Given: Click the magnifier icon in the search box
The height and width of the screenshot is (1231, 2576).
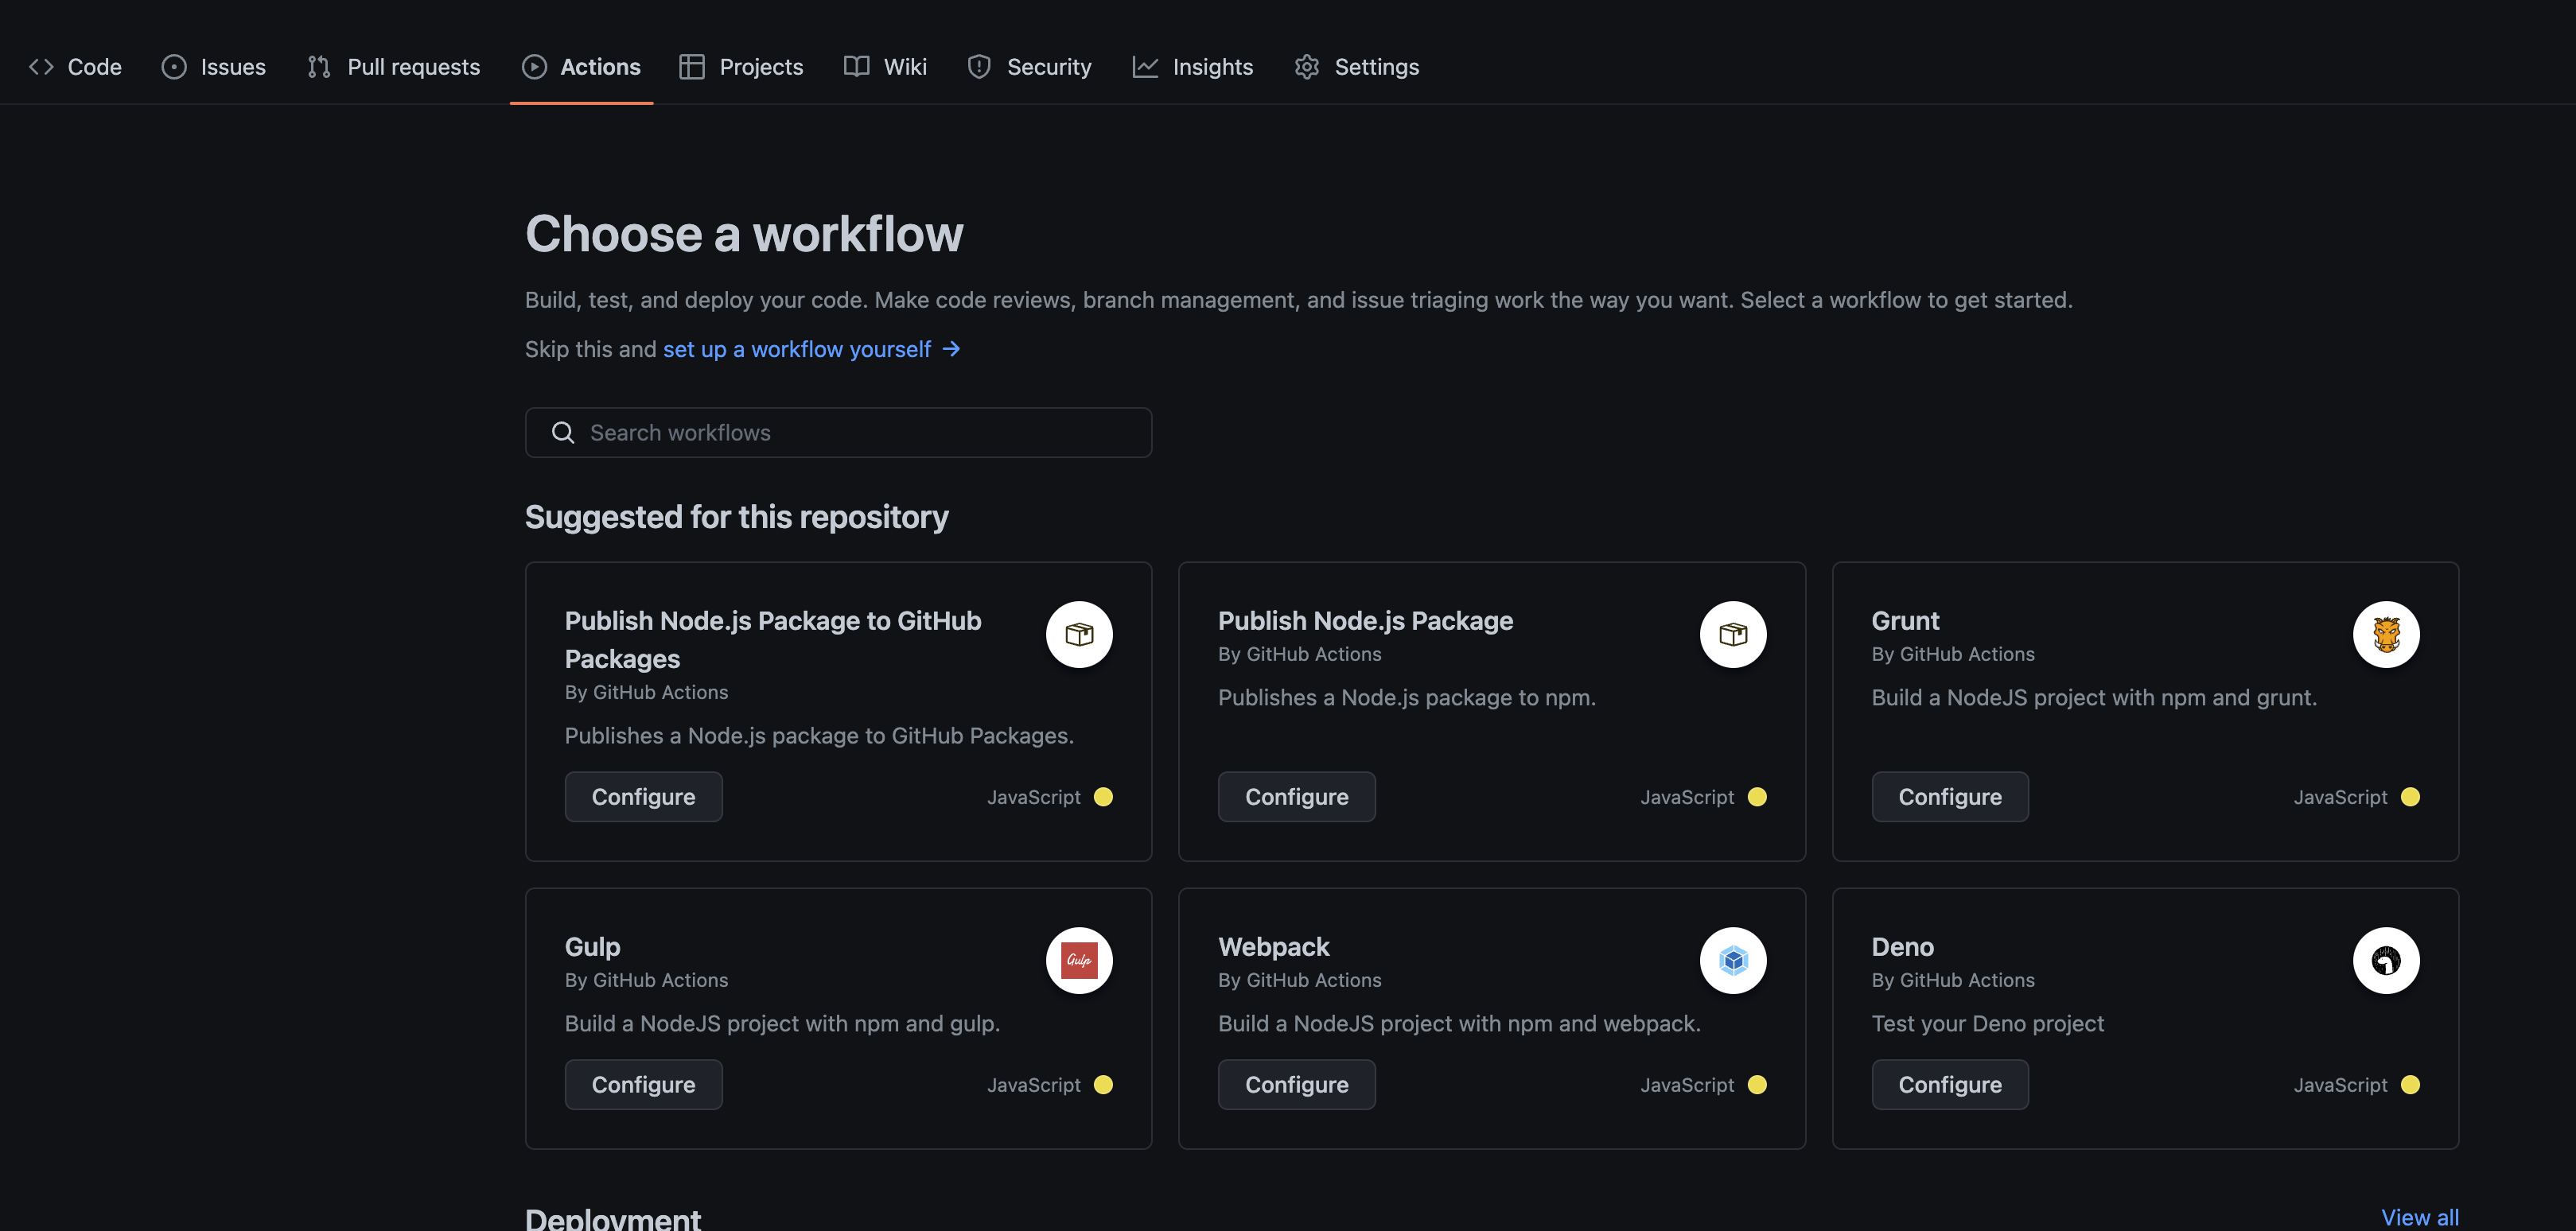Looking at the screenshot, I should [x=563, y=433].
